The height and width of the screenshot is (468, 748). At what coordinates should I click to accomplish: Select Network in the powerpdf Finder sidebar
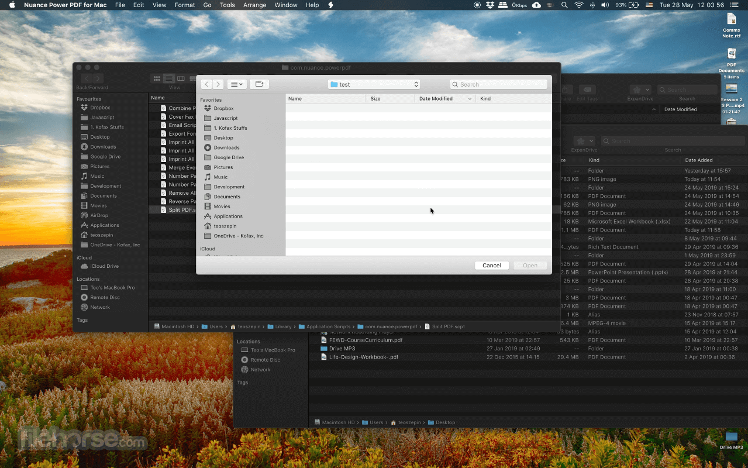click(x=100, y=307)
